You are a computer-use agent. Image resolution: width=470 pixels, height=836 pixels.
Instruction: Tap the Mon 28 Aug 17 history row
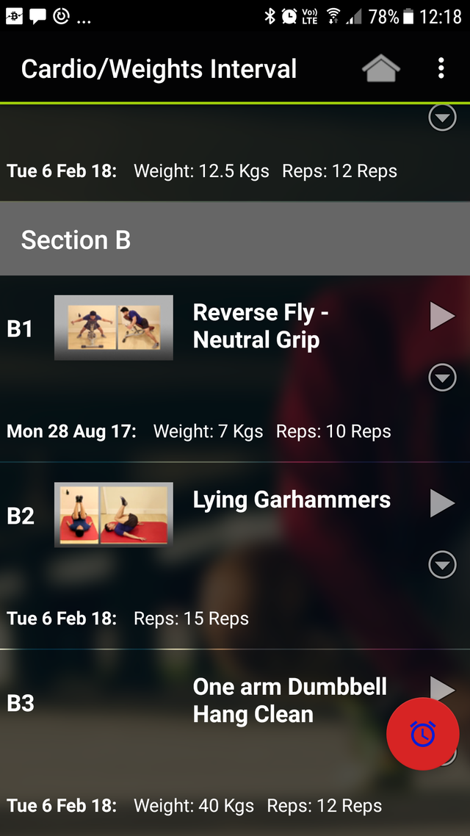point(199,431)
